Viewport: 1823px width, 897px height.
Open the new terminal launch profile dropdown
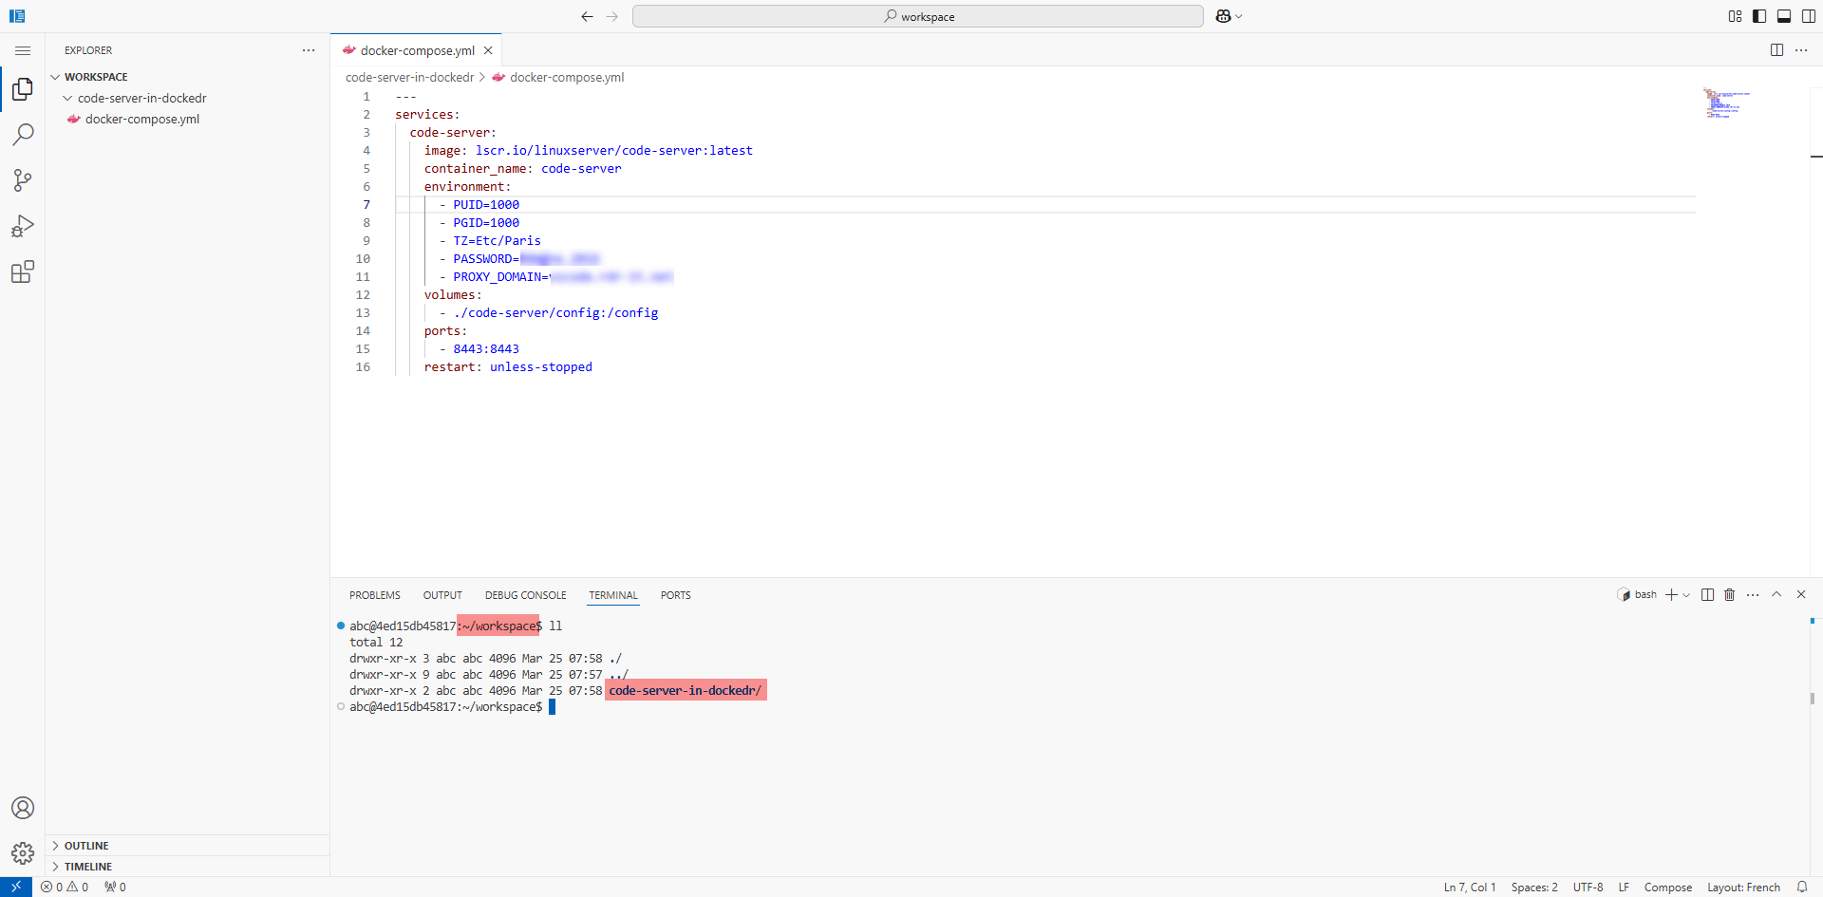1686,595
